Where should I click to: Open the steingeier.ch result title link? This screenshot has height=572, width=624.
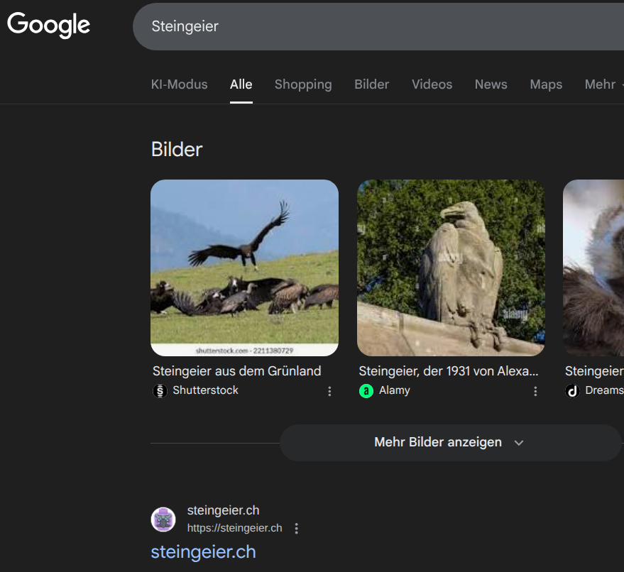point(203,552)
